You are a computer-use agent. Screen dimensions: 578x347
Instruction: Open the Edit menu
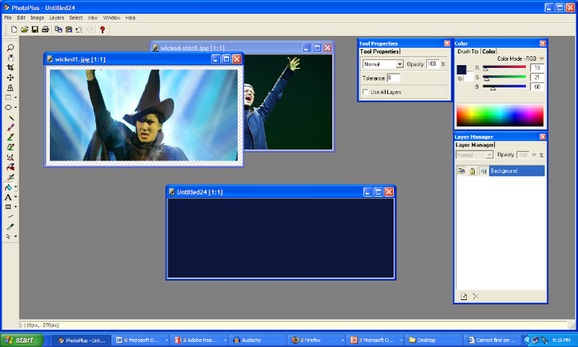tap(21, 17)
